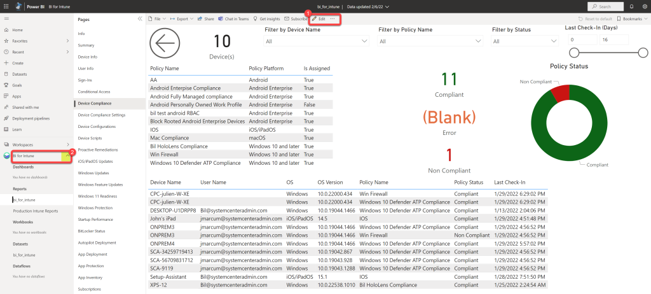Screen dimensions: 651x294
Task: Open Production Intune Reports link
Action: pos(36,211)
